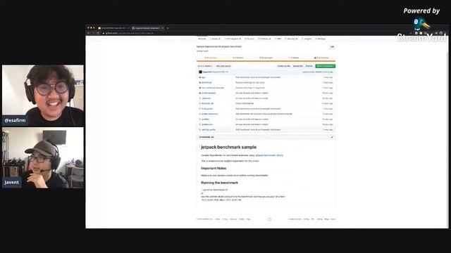Open the gradle.properties file

coord(210,114)
